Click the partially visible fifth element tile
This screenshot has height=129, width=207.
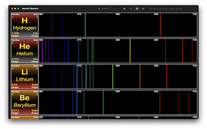(x=25, y=118)
